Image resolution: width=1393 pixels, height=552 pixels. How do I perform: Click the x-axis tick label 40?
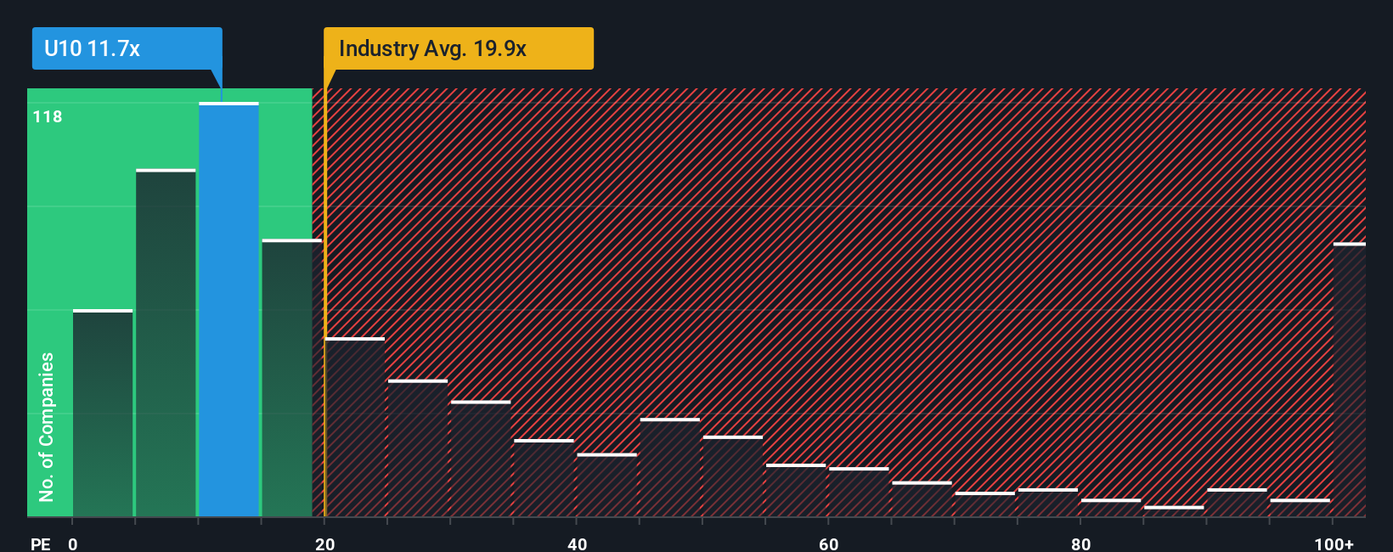pyautogui.click(x=577, y=544)
